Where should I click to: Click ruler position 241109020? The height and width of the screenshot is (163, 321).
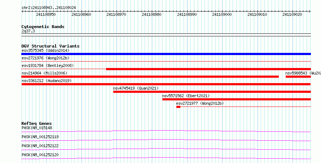293,14
